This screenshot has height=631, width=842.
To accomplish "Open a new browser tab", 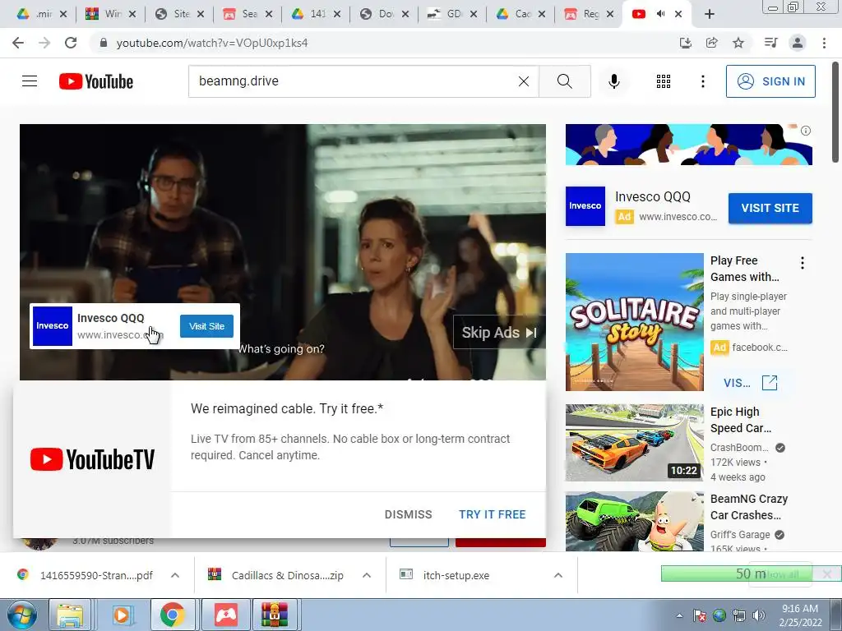I will [710, 15].
